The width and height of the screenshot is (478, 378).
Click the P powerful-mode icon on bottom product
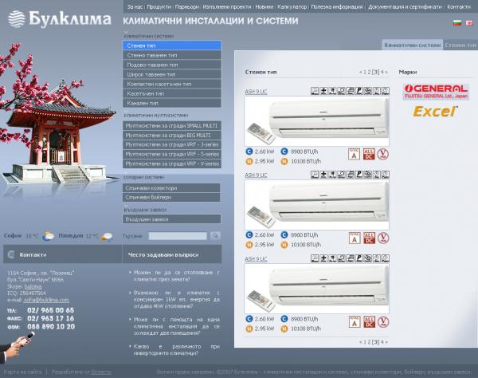click(x=359, y=258)
